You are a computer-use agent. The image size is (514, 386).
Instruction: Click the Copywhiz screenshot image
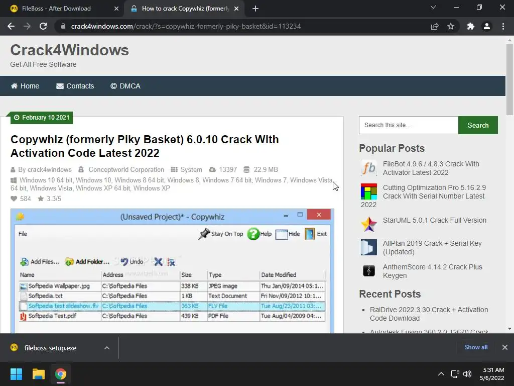173,271
